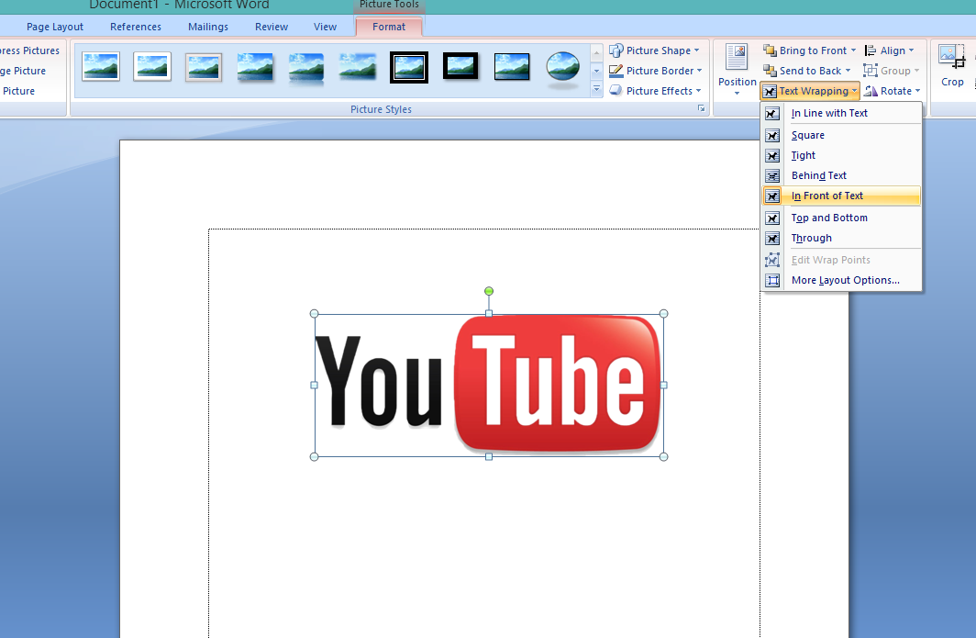Apply the thick black frame picture style
The height and width of the screenshot is (638, 976).
pyautogui.click(x=460, y=66)
